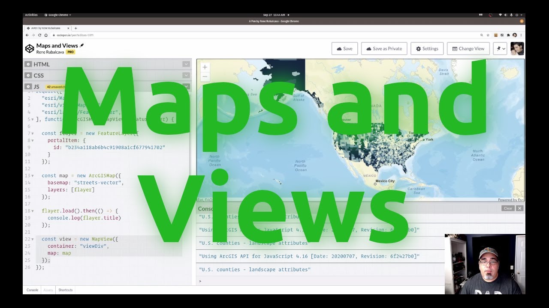Open the clock showing Sep 27 11:44 AM

click(274, 15)
